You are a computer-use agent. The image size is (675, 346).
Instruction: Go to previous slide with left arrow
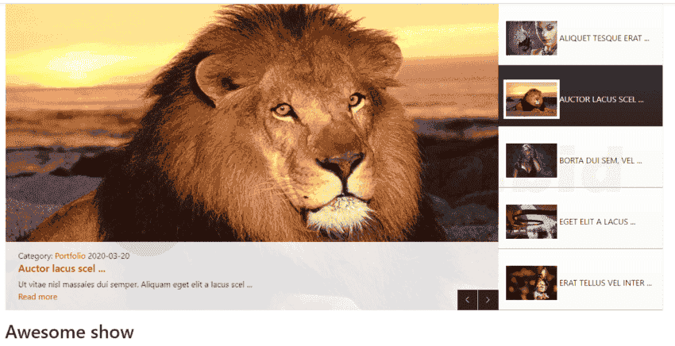point(467,300)
